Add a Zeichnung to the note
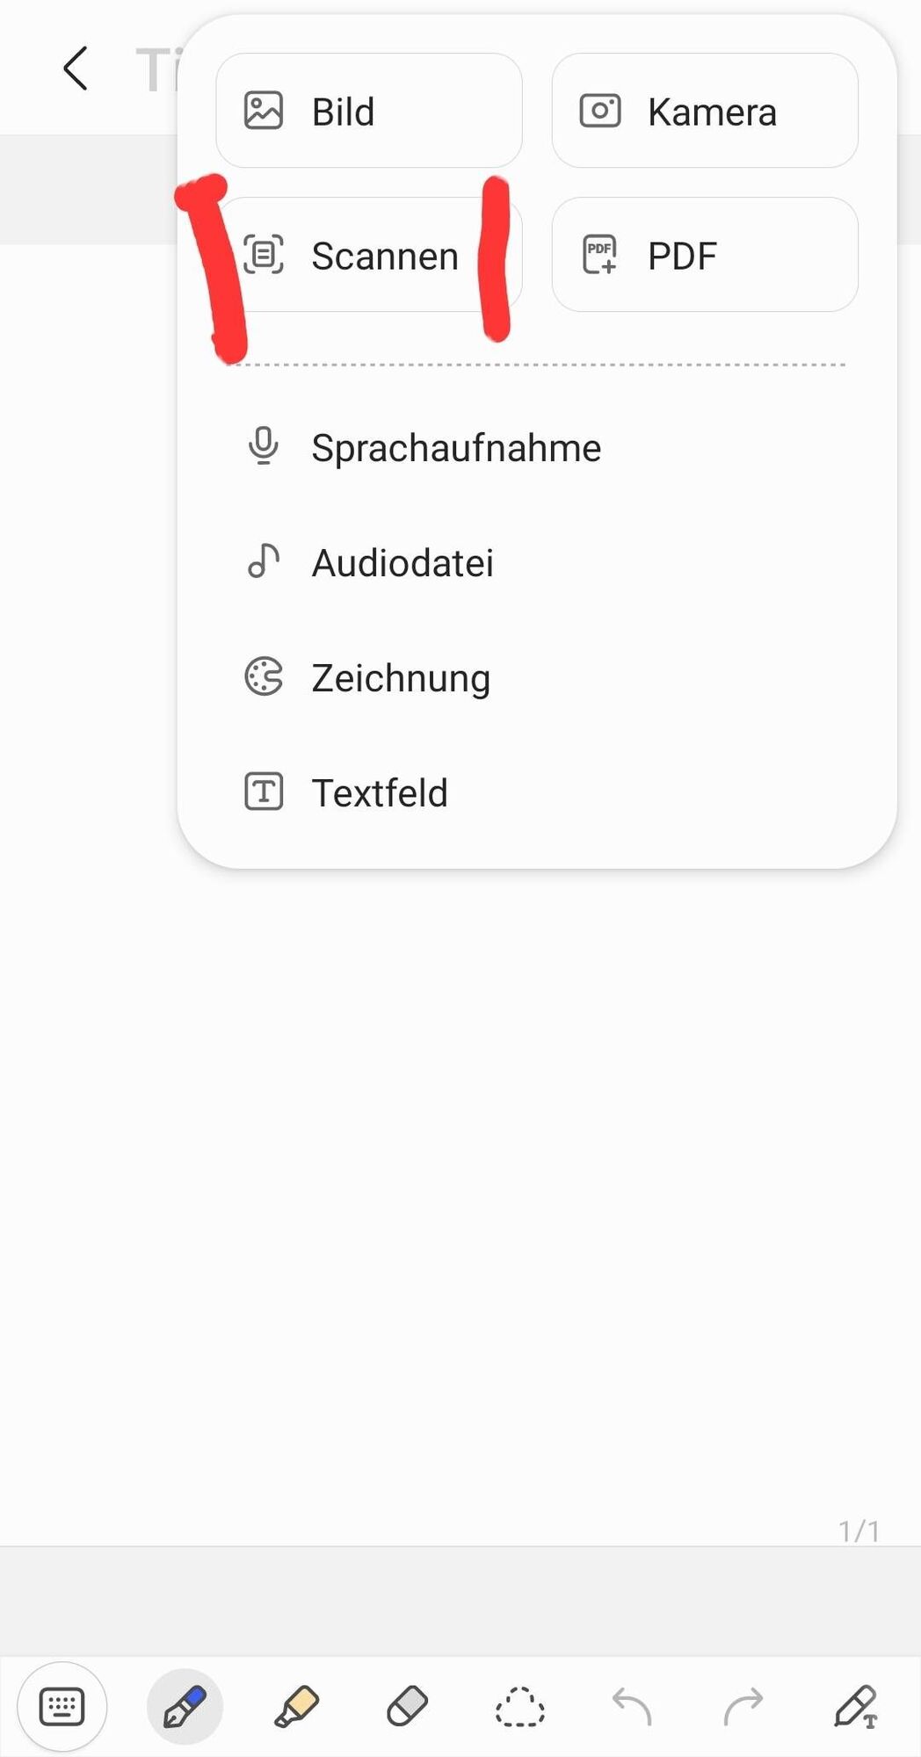Viewport: 921px width, 1757px height. (x=536, y=677)
